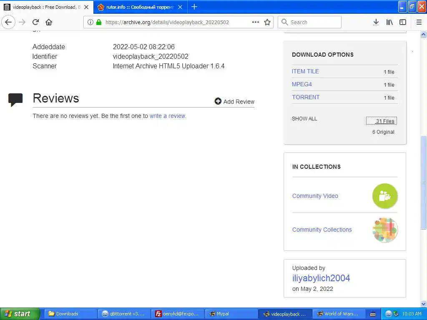Open the TORRENT download link
The image size is (427, 320).
[306, 97]
